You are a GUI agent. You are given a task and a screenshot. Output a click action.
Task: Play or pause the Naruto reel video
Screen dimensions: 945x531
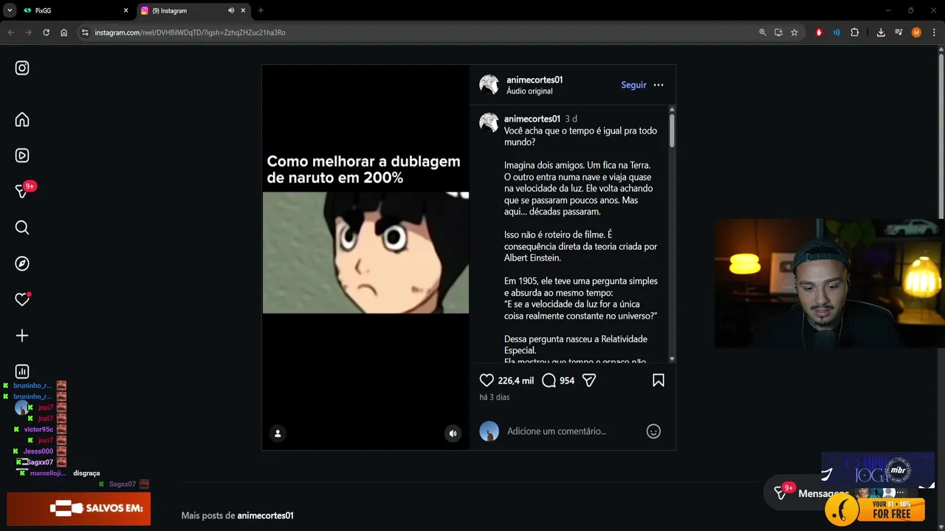pos(365,253)
